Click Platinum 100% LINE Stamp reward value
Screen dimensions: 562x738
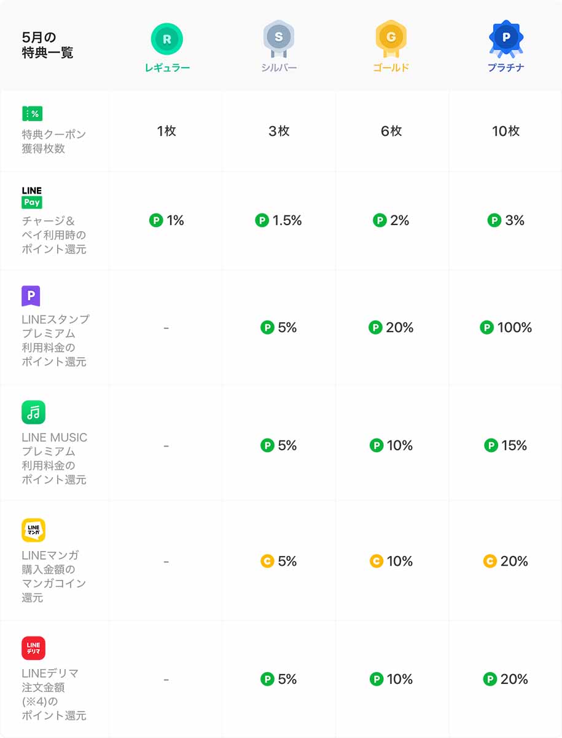tap(506, 328)
